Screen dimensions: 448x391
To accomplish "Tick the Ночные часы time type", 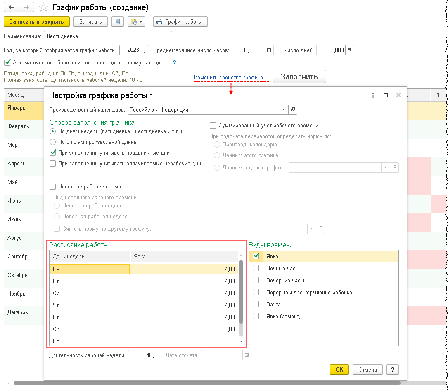I will (x=256, y=268).
